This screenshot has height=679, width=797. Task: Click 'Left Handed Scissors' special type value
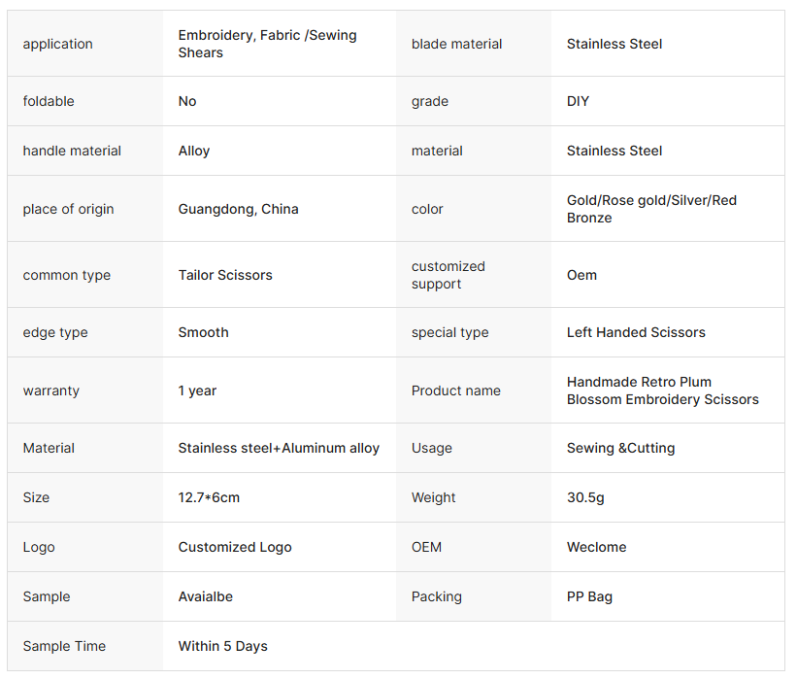tap(636, 332)
